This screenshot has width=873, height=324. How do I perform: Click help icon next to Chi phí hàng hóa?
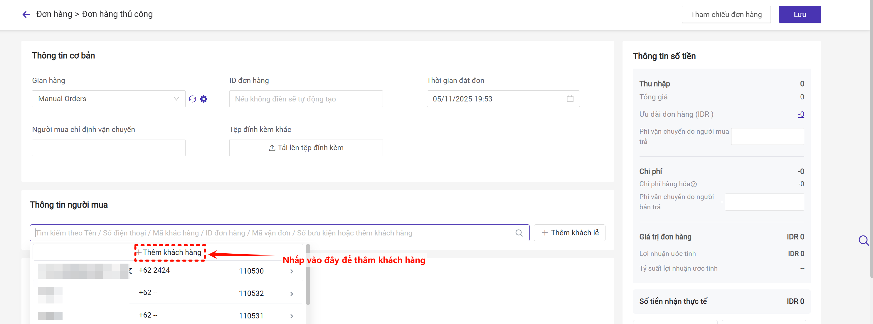pos(693,184)
